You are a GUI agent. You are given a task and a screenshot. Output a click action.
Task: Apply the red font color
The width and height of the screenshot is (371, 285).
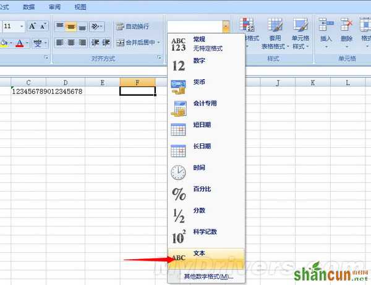20,43
